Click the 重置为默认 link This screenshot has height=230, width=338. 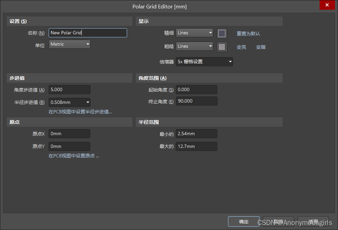coord(248,34)
